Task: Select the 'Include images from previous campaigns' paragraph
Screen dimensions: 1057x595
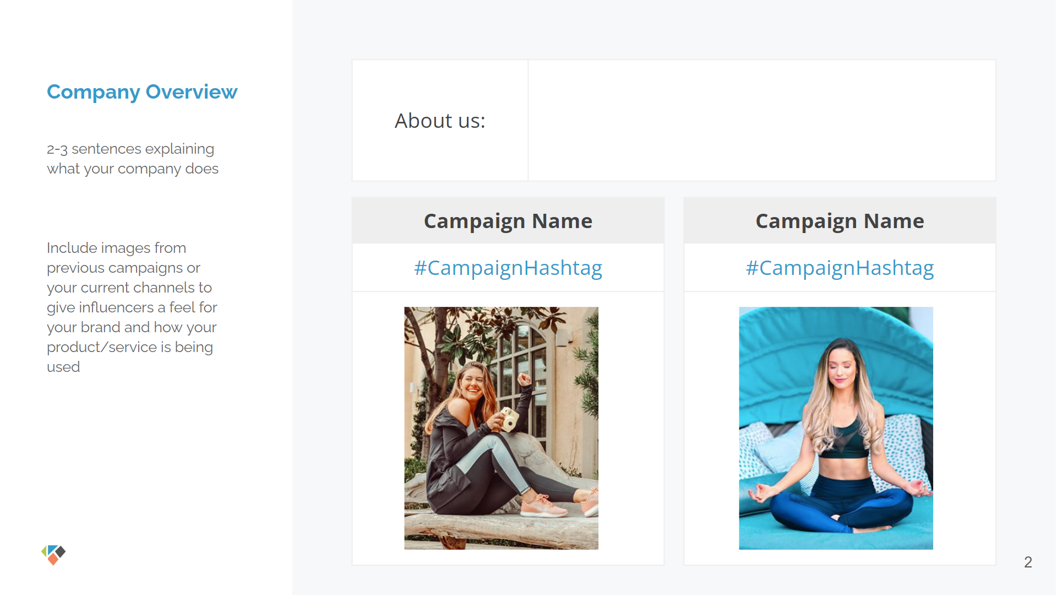Action: coord(132,307)
